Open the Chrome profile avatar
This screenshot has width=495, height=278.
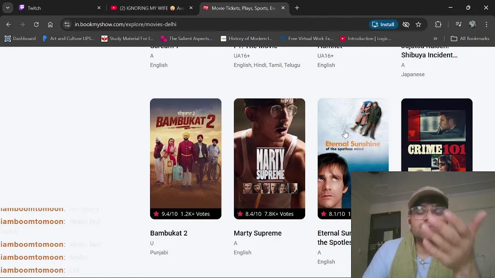coord(472,24)
